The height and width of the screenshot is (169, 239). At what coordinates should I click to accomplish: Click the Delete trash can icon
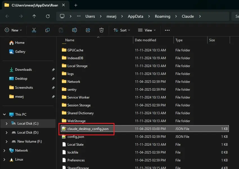pos(102,30)
